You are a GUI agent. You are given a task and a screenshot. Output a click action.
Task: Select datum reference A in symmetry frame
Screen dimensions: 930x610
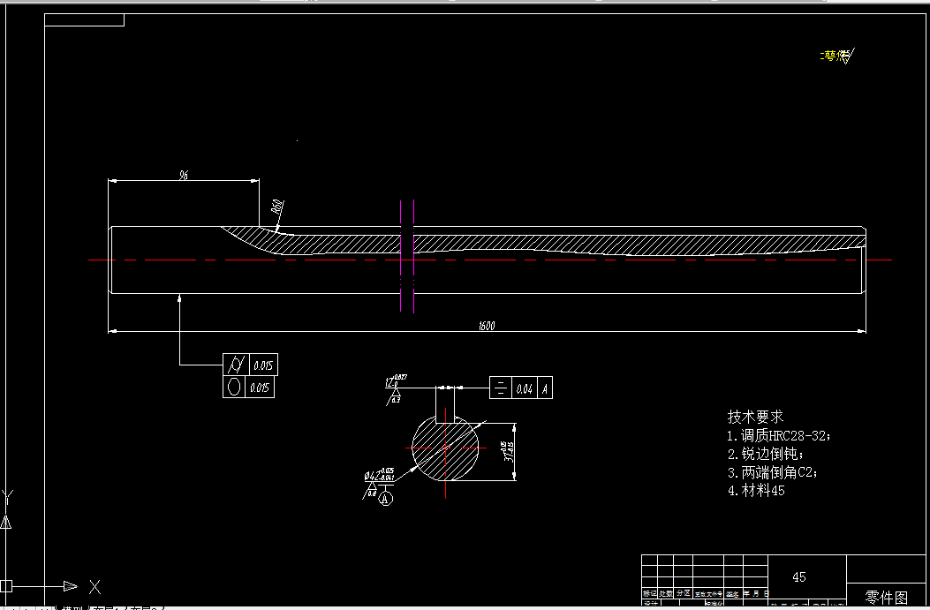coord(545,389)
